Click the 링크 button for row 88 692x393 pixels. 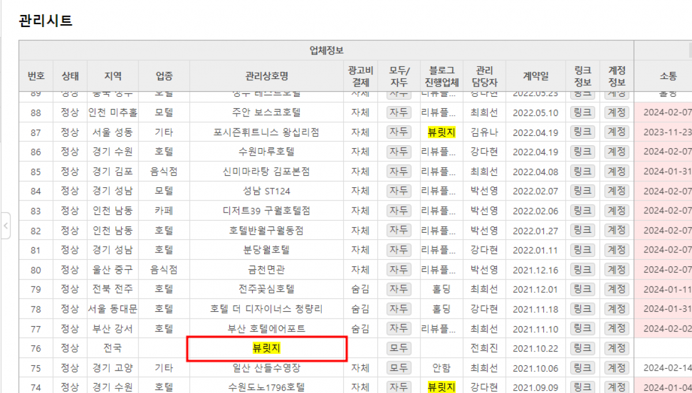pos(582,112)
